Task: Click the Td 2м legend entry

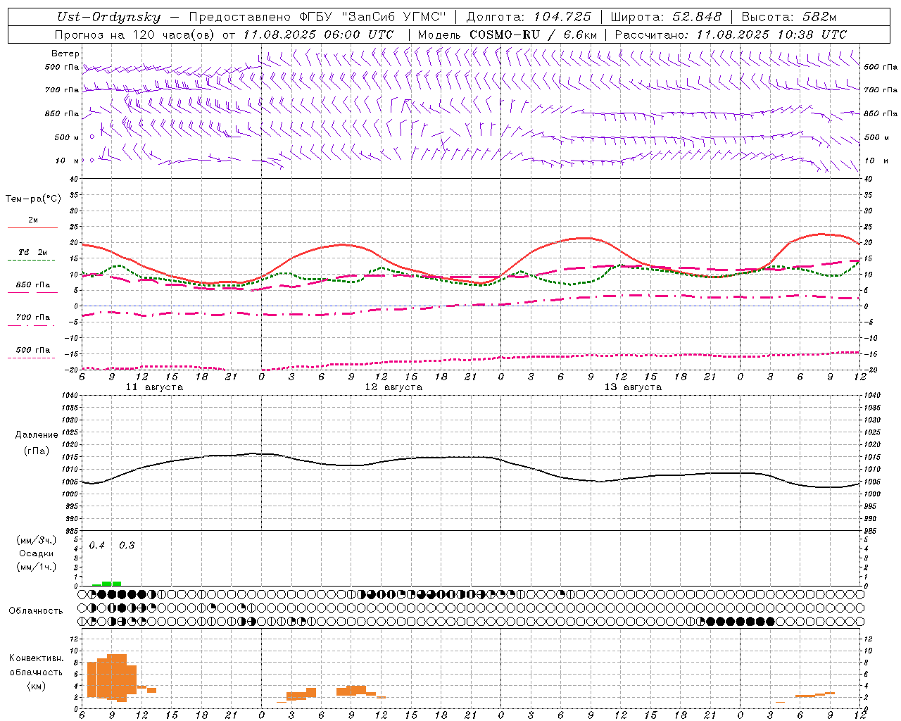Action: (33, 252)
